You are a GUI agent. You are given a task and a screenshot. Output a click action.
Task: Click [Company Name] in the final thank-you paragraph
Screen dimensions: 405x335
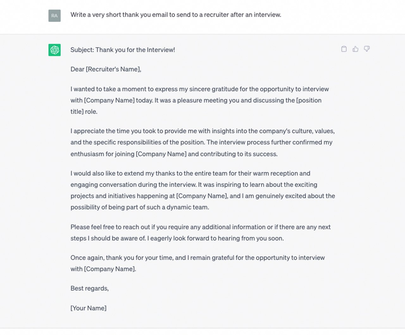pyautogui.click(x=110, y=269)
